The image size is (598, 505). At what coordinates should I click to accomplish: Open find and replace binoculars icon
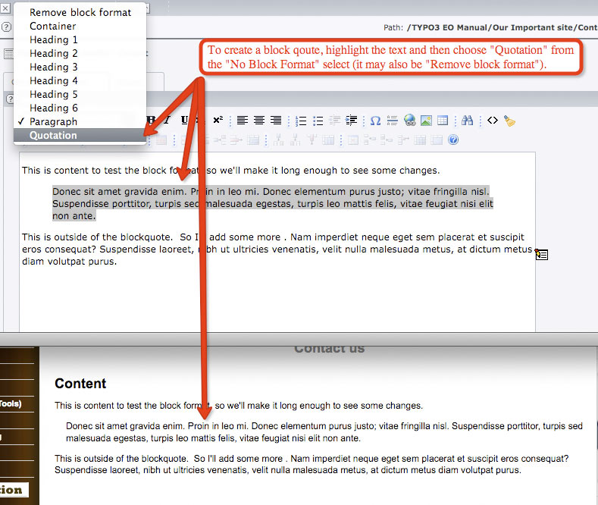(x=468, y=121)
